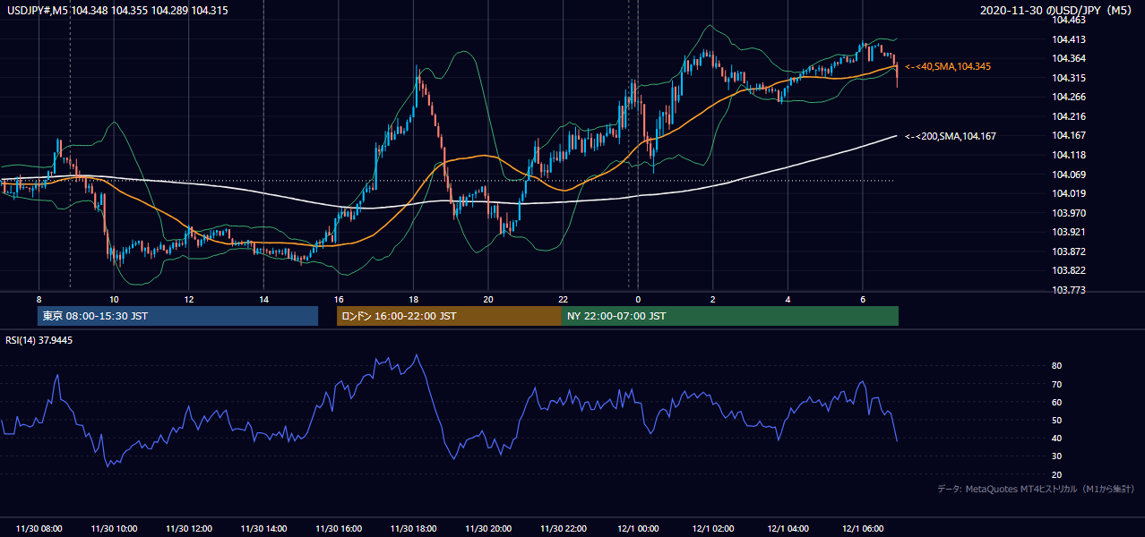Click the 11/30 16:00 time label
Viewport: 1145px width, 537px height.
point(339,529)
